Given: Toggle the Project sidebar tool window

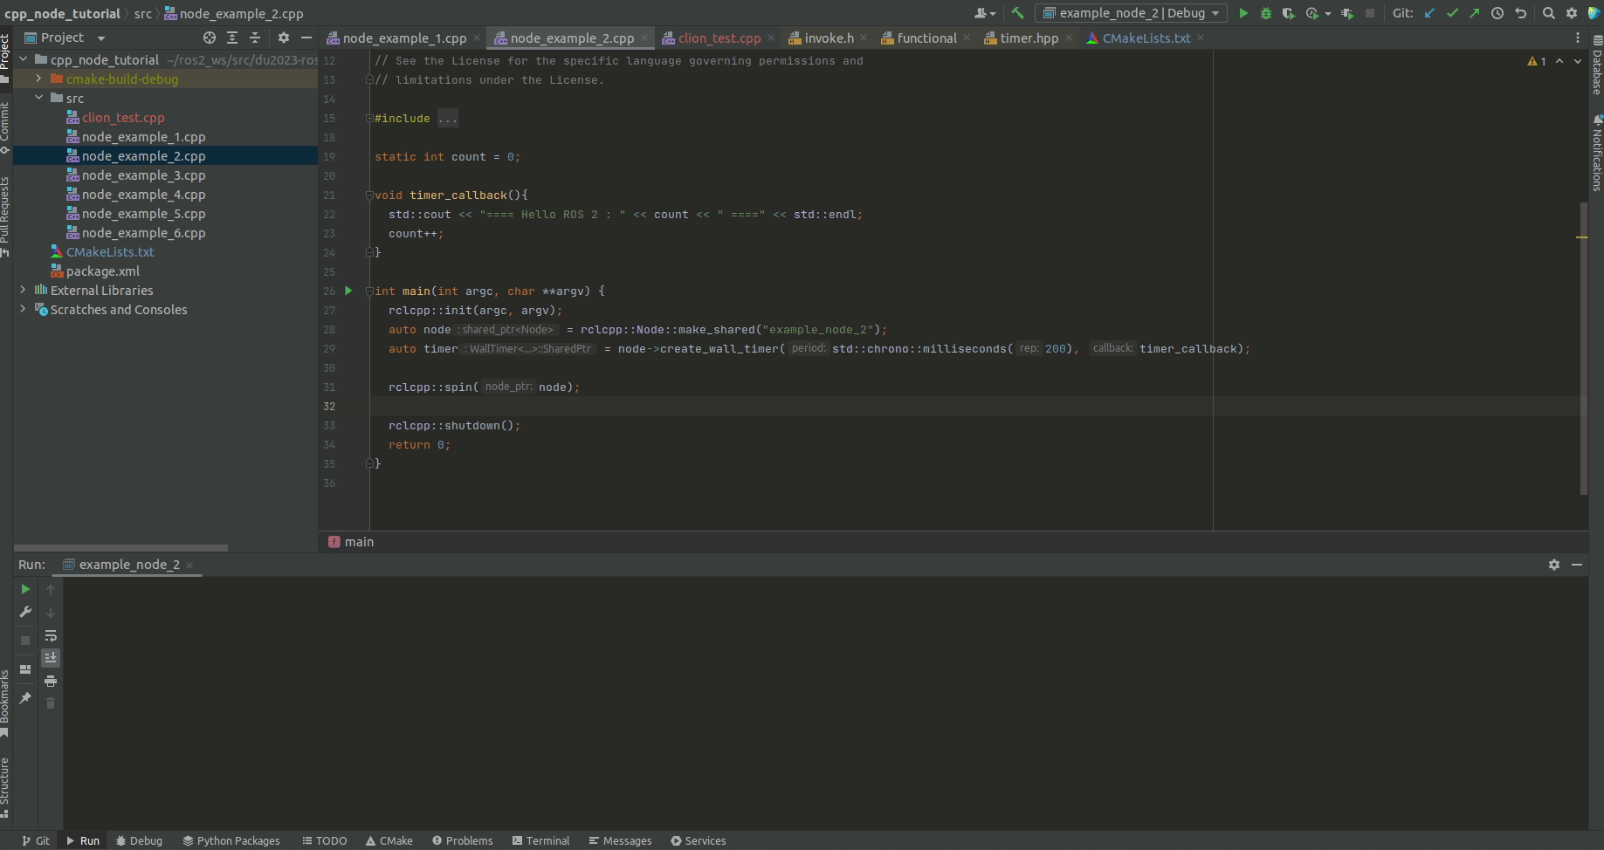Looking at the screenshot, I should tap(5, 58).
